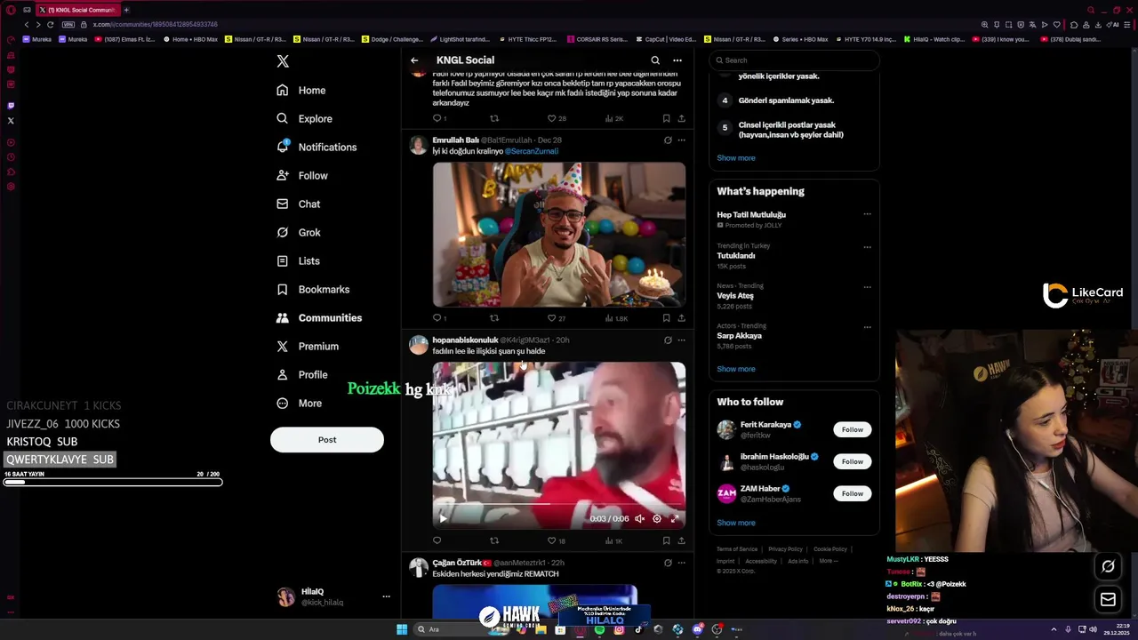Bookmark Emrullah Balı birthday post
The width and height of the screenshot is (1138, 640).
666,317
